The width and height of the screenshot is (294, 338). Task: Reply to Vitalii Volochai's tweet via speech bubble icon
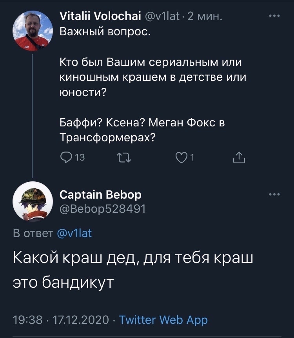pyautogui.click(x=66, y=158)
